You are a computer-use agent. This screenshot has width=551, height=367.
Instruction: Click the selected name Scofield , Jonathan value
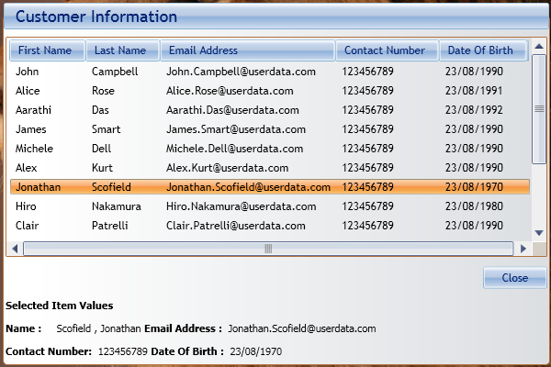pyautogui.click(x=99, y=328)
